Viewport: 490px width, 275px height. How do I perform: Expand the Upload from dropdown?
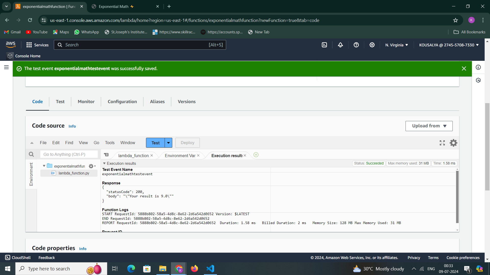pyautogui.click(x=429, y=126)
